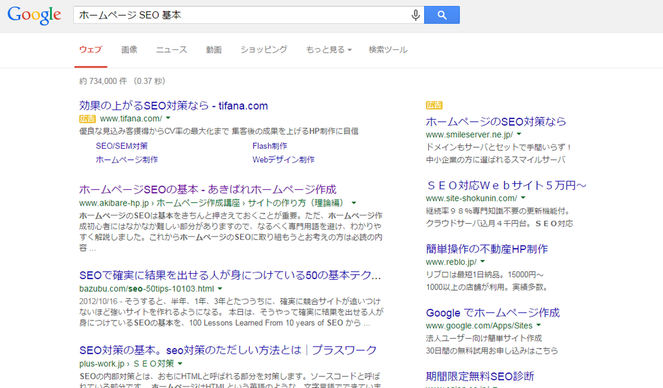Viewport: 663px width, 388px height.
Task: Click the SEO/SEM対策 sitelink
Action: click(122, 145)
